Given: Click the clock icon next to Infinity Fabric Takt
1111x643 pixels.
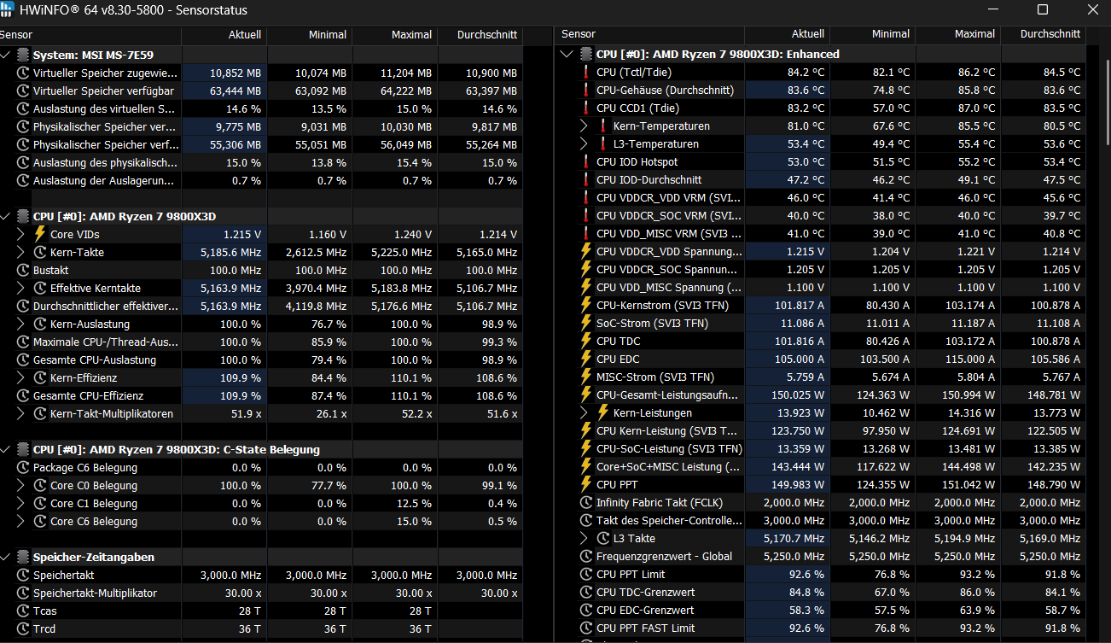Looking at the screenshot, I should 585,502.
